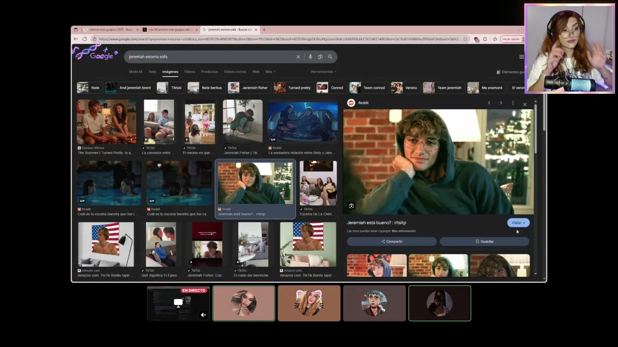Filter by the 'Verano' chip
Image resolution: width=618 pixels, height=347 pixels.
pos(405,88)
